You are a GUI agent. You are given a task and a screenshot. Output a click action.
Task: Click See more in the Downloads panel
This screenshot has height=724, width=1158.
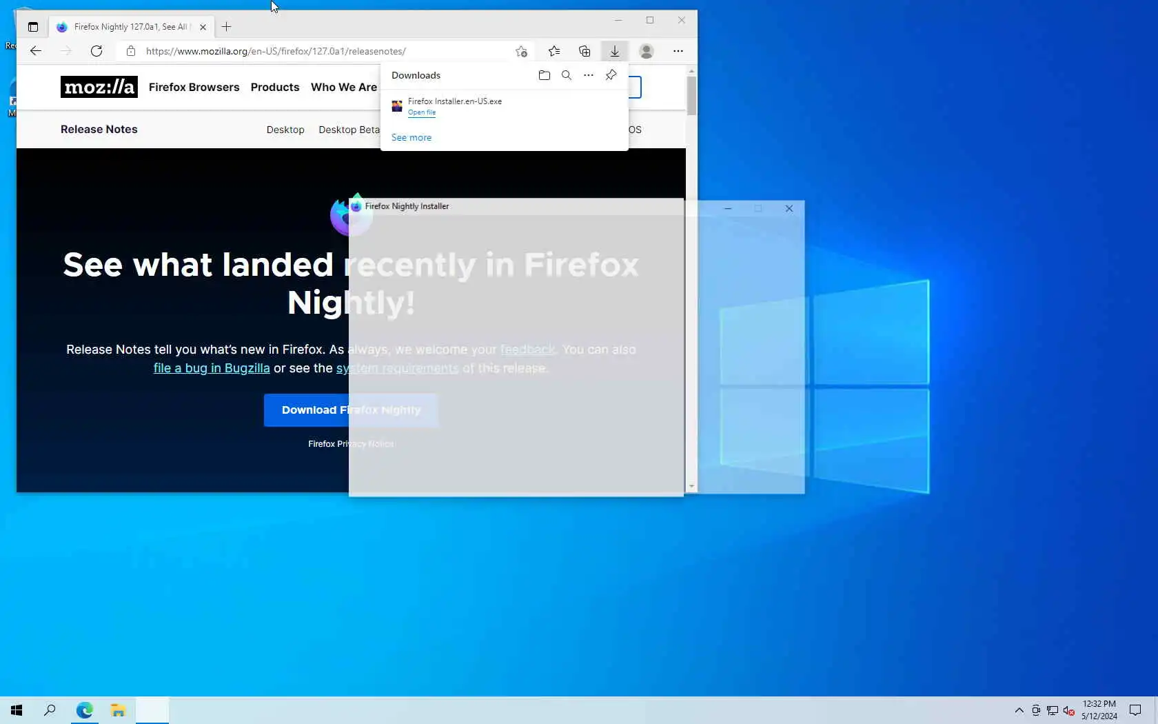[x=412, y=138]
